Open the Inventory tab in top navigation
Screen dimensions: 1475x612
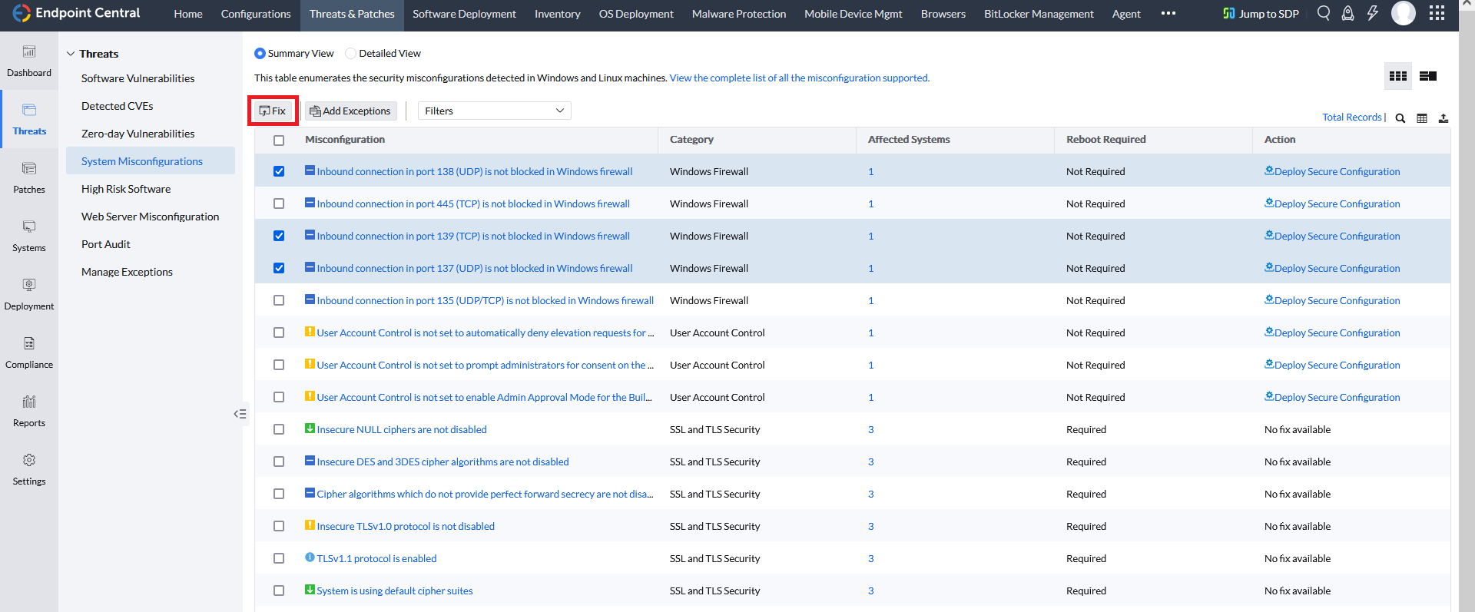pos(557,14)
